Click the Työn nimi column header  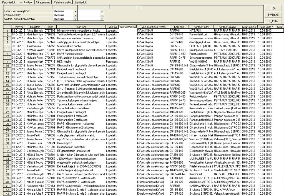[x=81, y=27]
